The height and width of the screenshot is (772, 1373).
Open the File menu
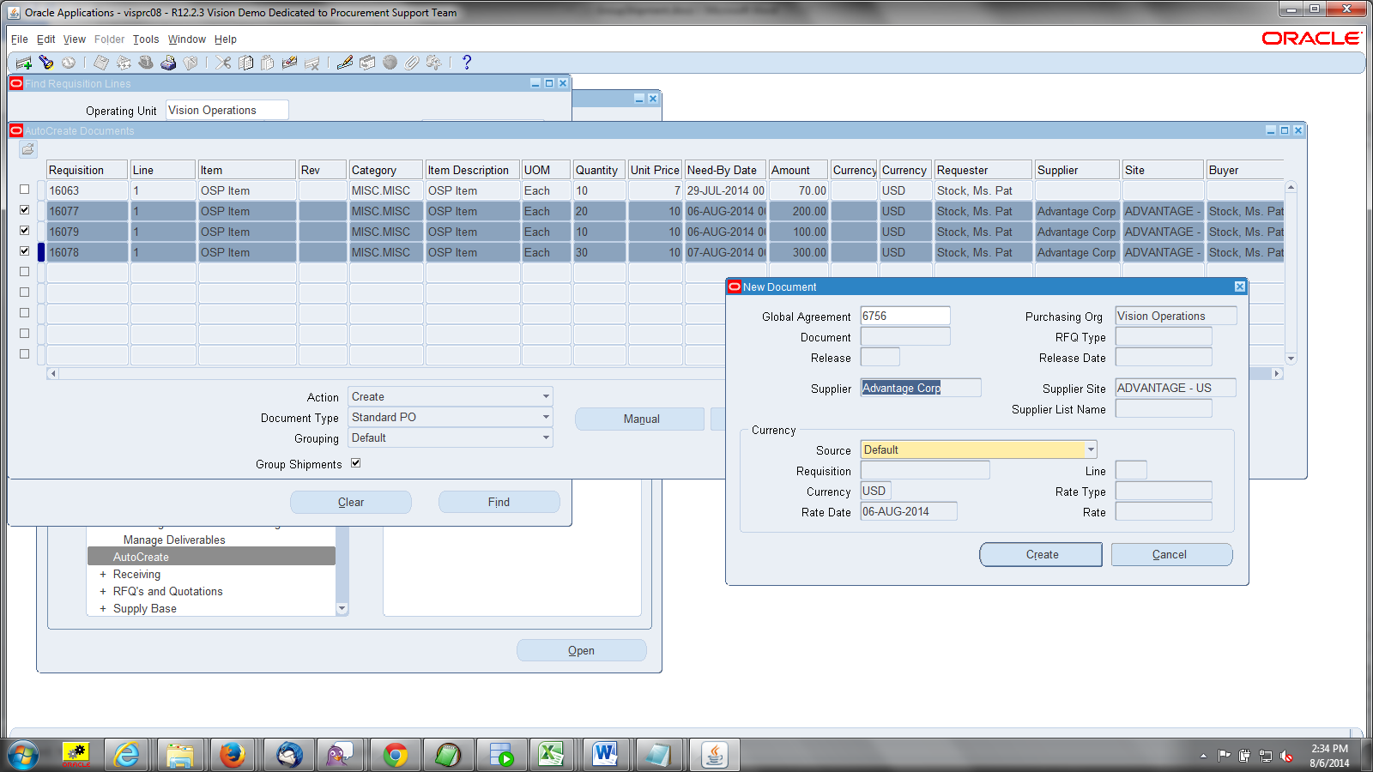pos(20,39)
